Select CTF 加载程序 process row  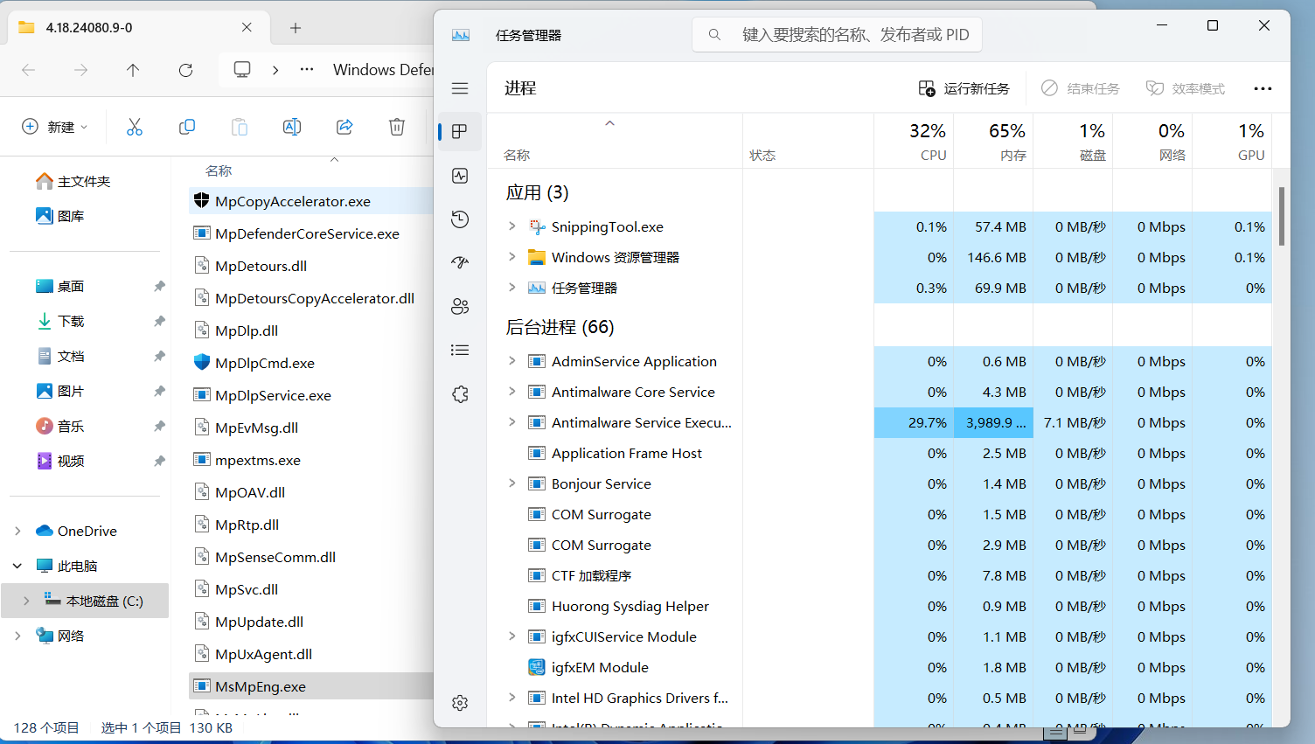880,575
